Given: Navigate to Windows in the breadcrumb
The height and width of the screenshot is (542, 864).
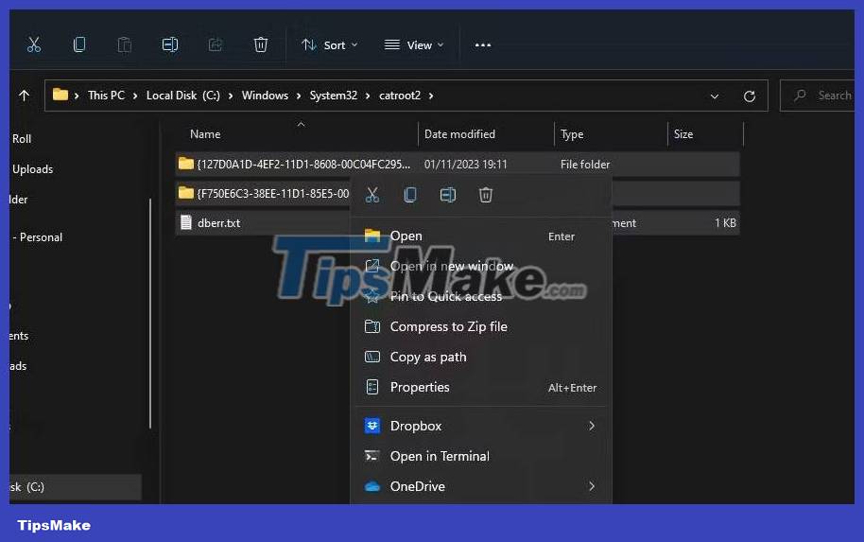Looking at the screenshot, I should click(x=265, y=96).
